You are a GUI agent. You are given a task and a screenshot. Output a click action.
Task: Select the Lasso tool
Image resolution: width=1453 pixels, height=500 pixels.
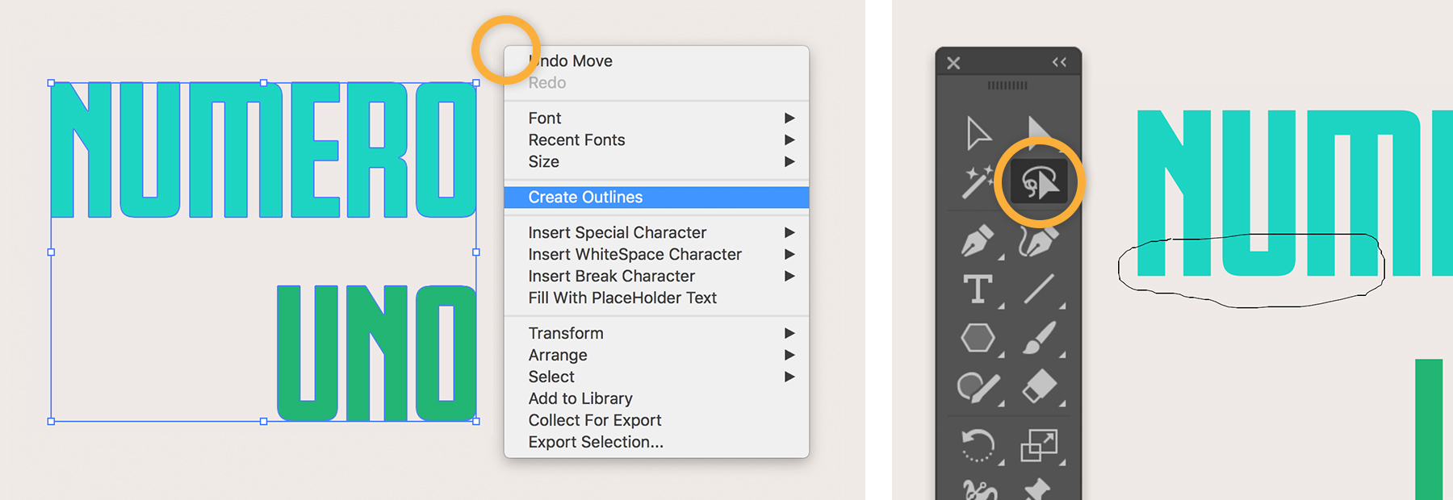(1039, 182)
